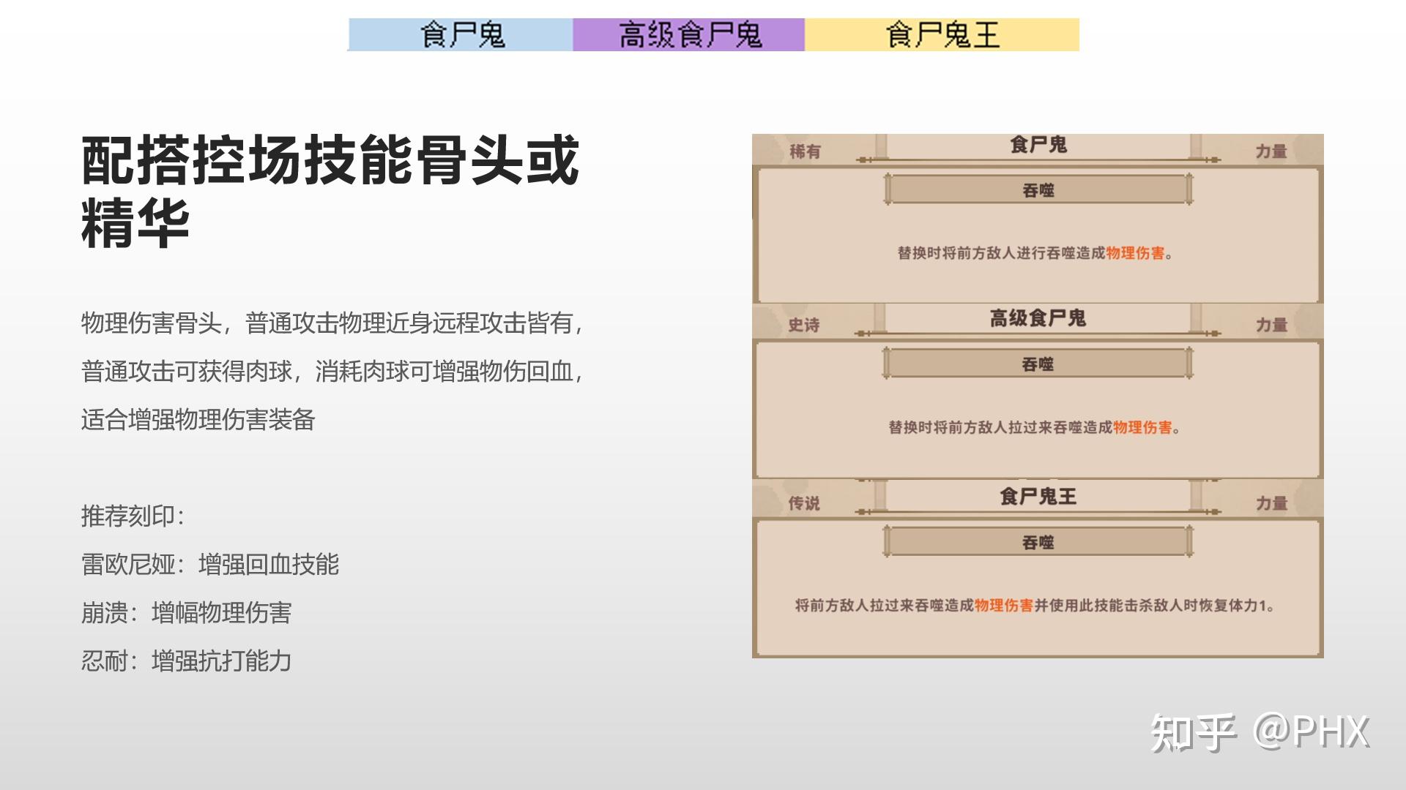Viewport: 1406px width, 790px height.
Task: Click the 力量 label on the 传说 card
Action: coord(1271,503)
